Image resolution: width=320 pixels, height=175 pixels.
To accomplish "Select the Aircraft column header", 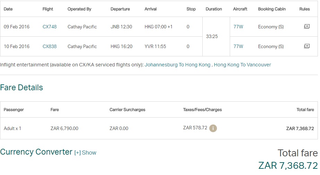I will (x=240, y=9).
